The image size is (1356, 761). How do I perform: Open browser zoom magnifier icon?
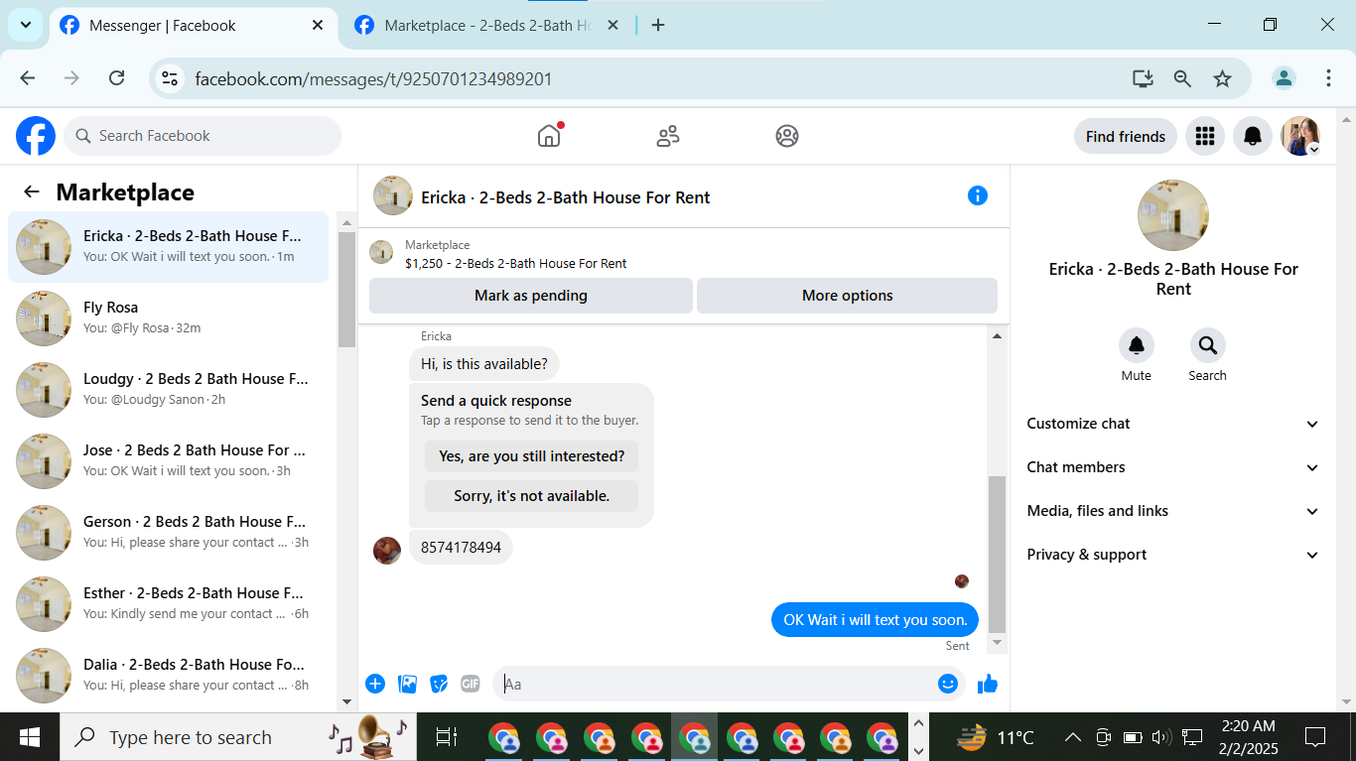[1182, 78]
